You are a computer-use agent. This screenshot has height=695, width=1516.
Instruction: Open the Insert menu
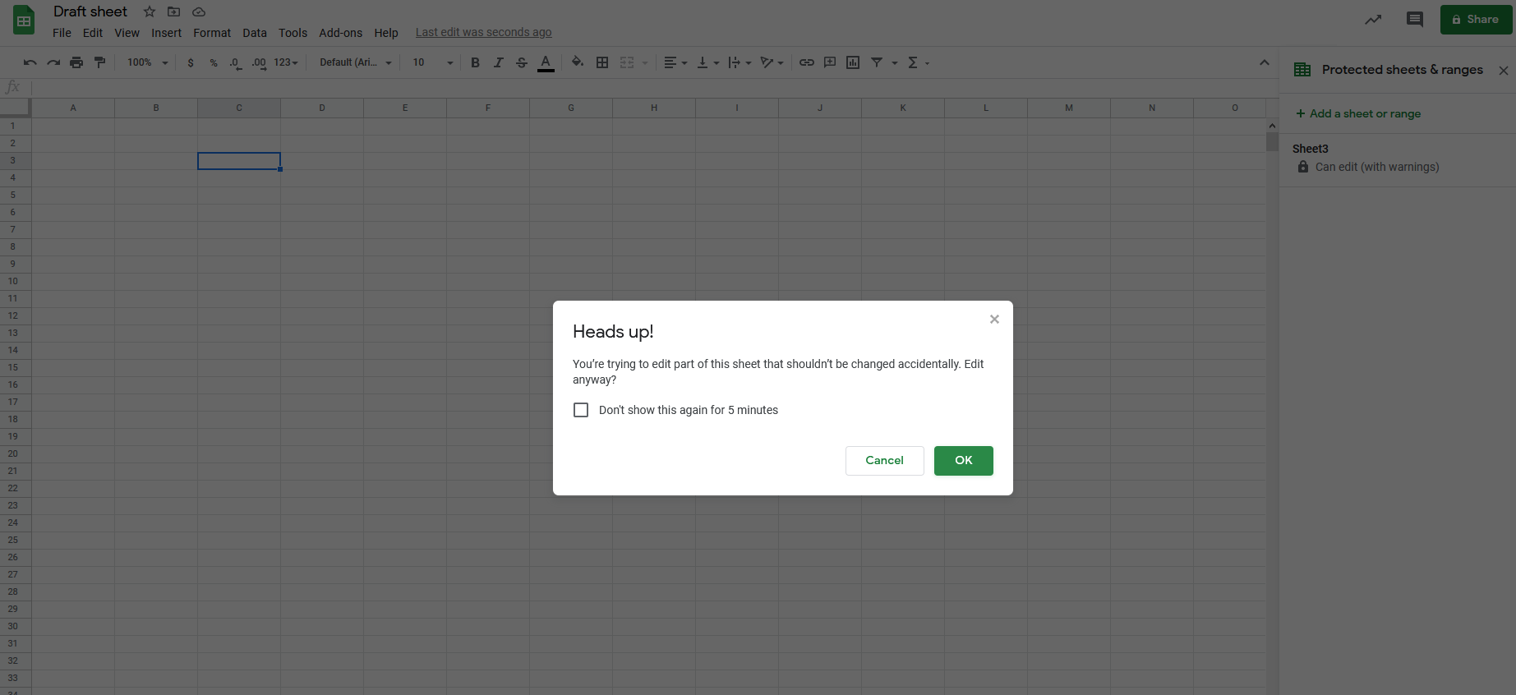click(166, 33)
